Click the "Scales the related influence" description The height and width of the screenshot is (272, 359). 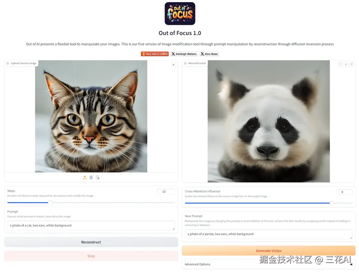tap(226, 196)
